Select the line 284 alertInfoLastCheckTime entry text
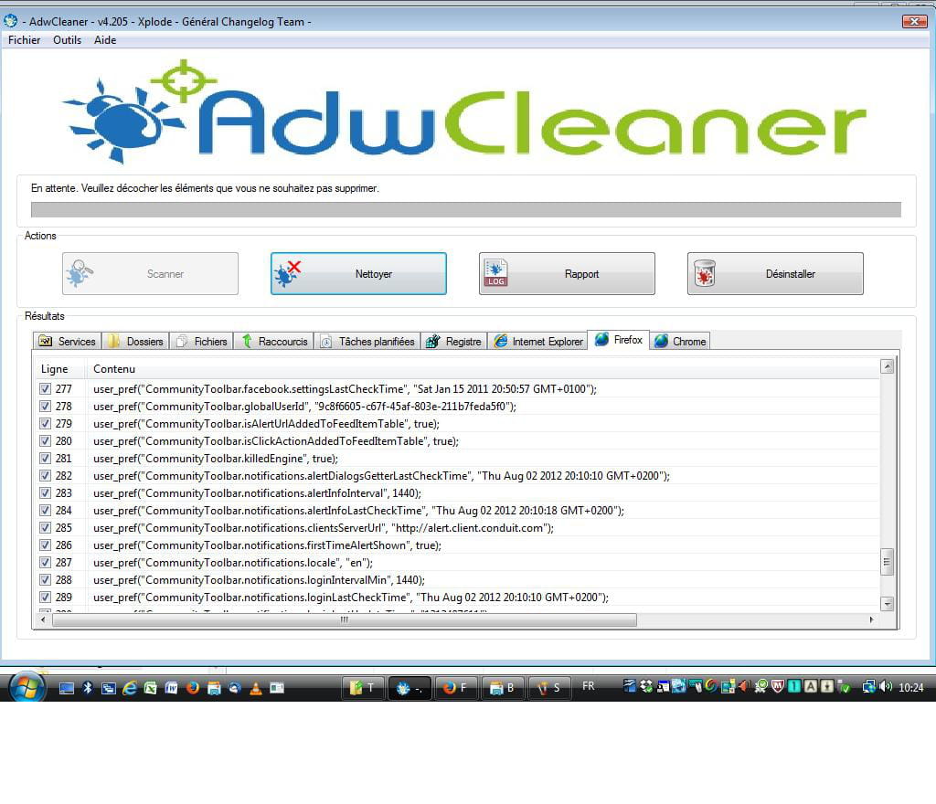The image size is (936, 804). pos(358,511)
